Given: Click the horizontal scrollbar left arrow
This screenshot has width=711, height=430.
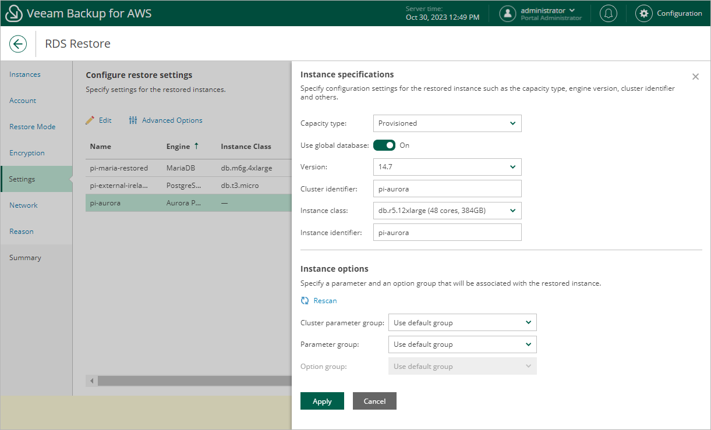Looking at the screenshot, I should coord(91,381).
